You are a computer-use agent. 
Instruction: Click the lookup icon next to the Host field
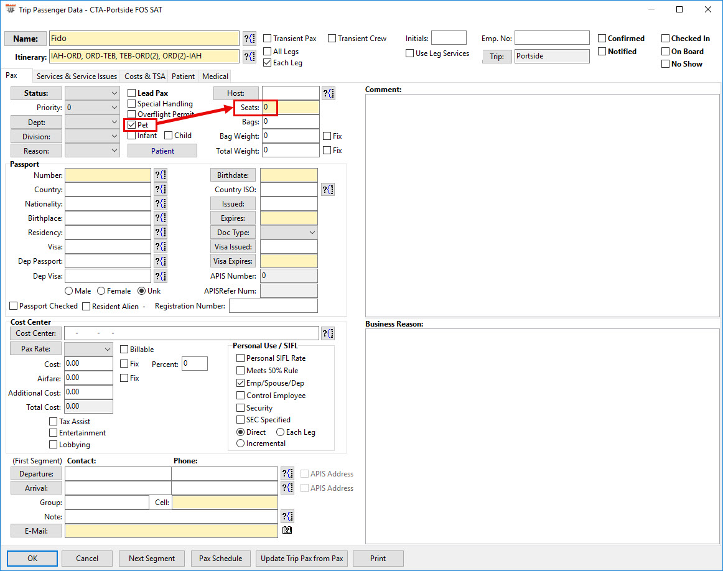pyautogui.click(x=329, y=93)
